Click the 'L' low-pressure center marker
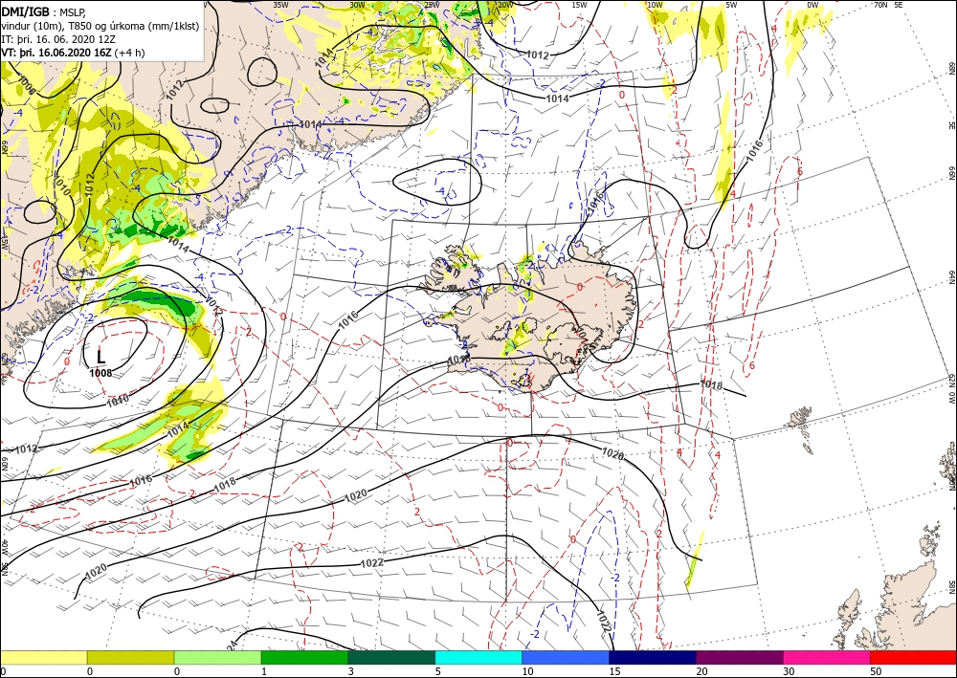957x678 pixels. 101,358
